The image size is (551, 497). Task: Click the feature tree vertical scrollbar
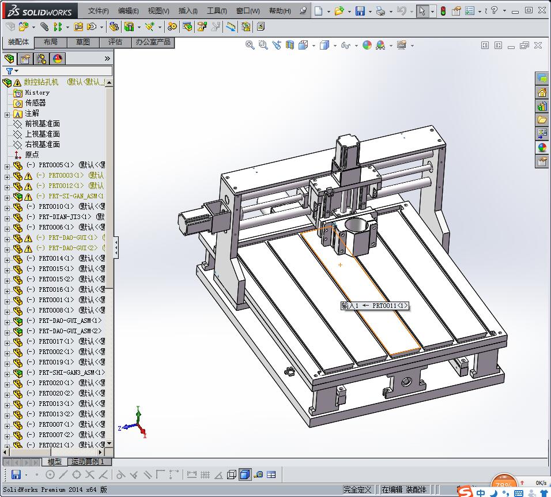click(x=110, y=231)
